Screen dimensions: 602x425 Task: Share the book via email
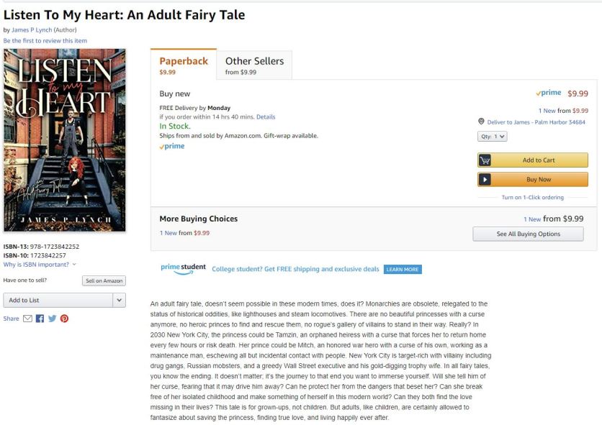tap(27, 318)
